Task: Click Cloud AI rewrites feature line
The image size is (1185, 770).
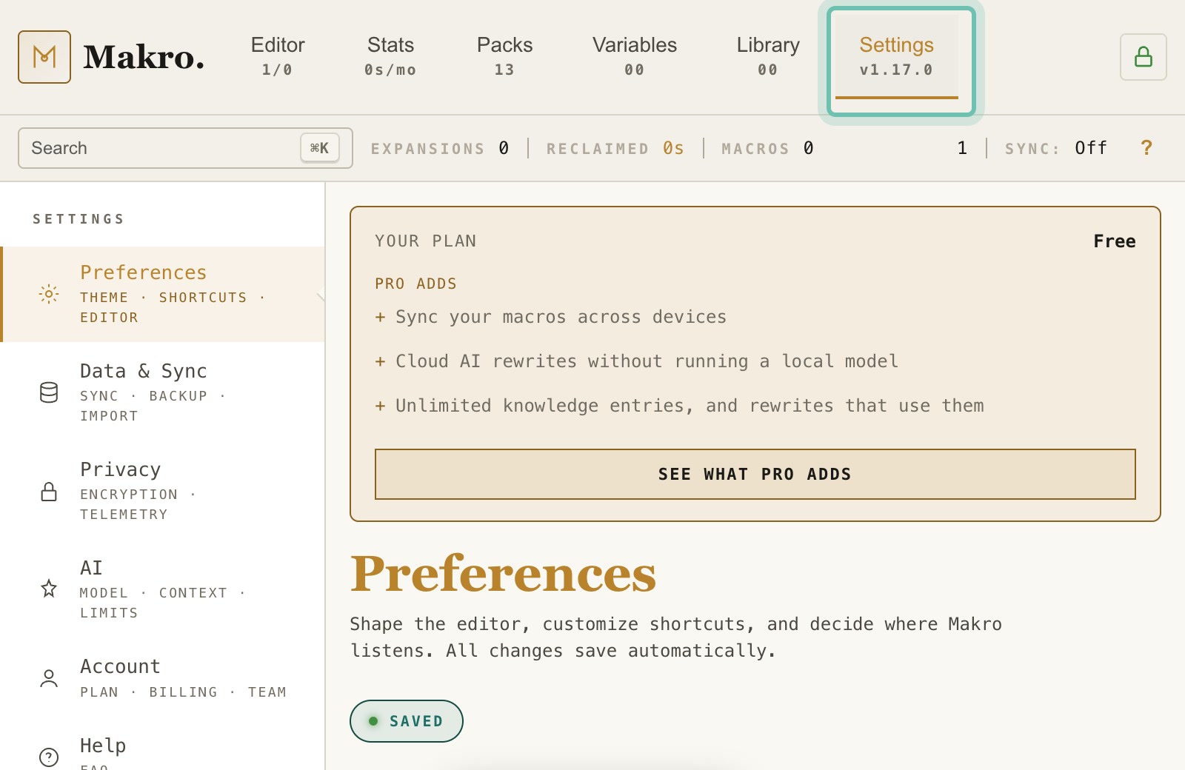Action: [x=637, y=361]
